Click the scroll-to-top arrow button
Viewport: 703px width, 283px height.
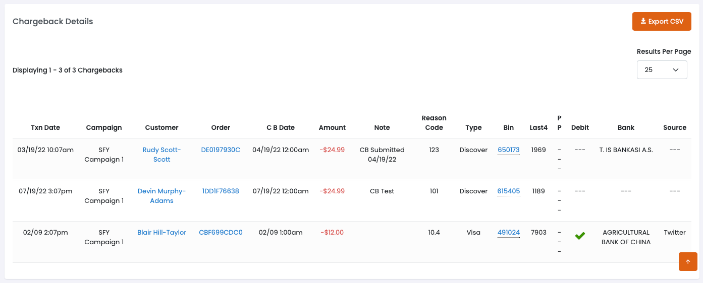coord(688,262)
